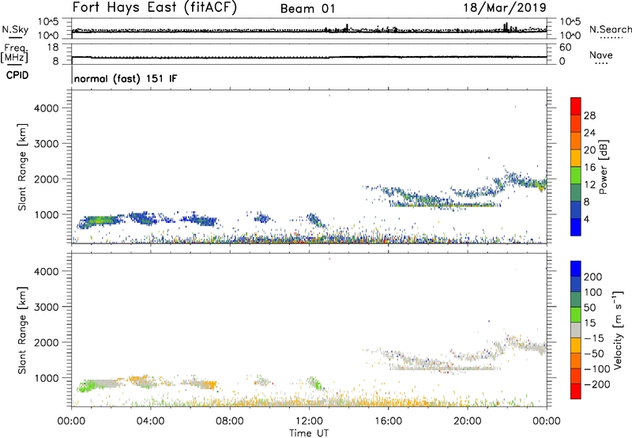Click the '200' velocity scale value
Image resolution: width=632 pixels, height=438 pixels.
pyautogui.click(x=593, y=277)
